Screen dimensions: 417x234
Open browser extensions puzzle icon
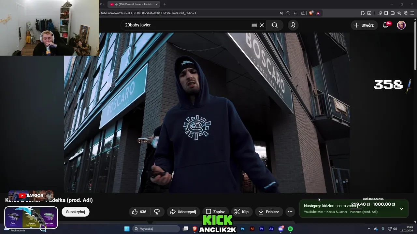(363, 13)
